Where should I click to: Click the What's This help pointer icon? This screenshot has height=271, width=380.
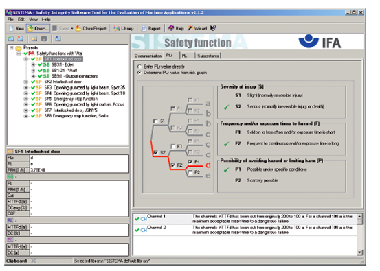coord(213,28)
